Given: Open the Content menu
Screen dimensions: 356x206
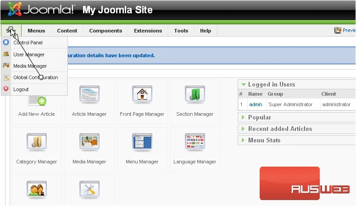Looking at the screenshot, I should (67, 31).
